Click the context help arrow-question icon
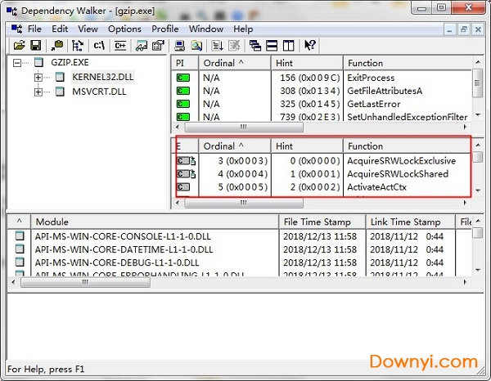Image resolution: width=491 pixels, height=381 pixels. pos(310,46)
